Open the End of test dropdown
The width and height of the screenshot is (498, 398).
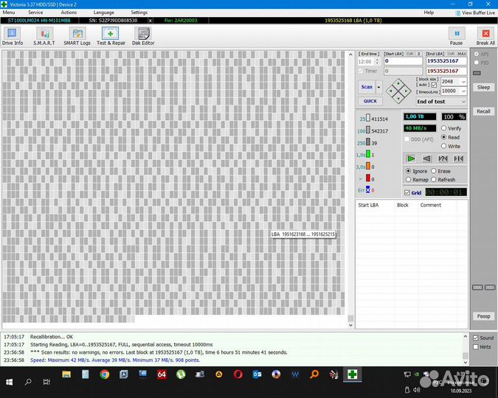pyautogui.click(x=441, y=102)
